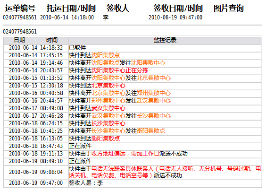The image size is (266, 191).
Task: Click the 签收人是：李 record
Action: (86, 183)
